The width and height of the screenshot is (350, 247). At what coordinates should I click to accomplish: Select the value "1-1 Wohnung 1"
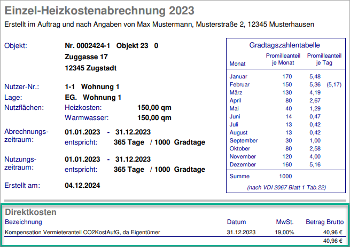[92, 87]
